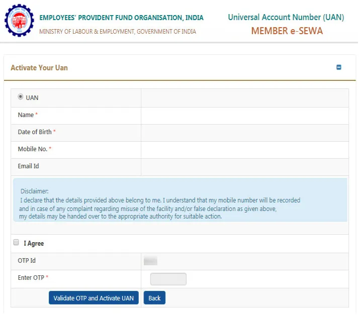Screen dimensions: 359x318
Task: Click Ministry of Labour & Employment subtitle
Action: (x=118, y=32)
